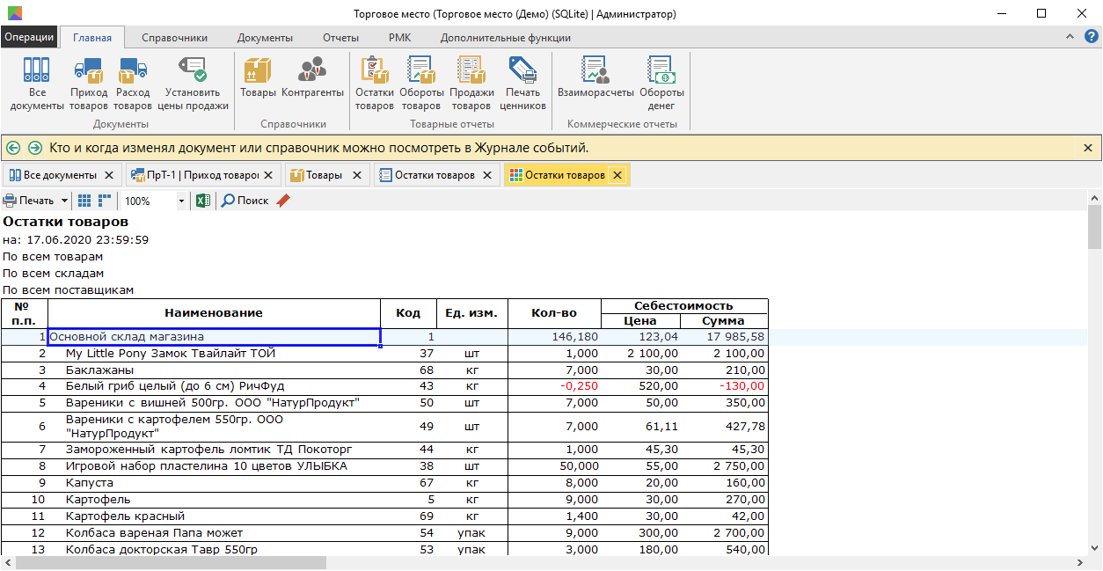Click the Приход товаров ribbon icon
This screenshot has height=571, width=1103.
click(89, 84)
